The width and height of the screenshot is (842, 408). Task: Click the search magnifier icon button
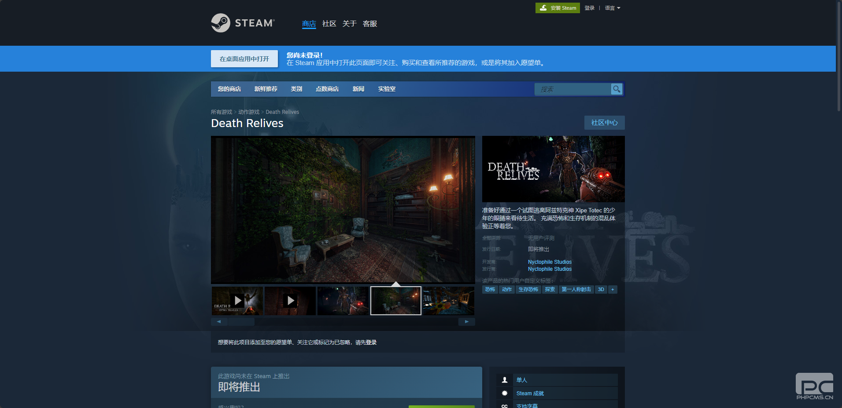[x=617, y=89]
